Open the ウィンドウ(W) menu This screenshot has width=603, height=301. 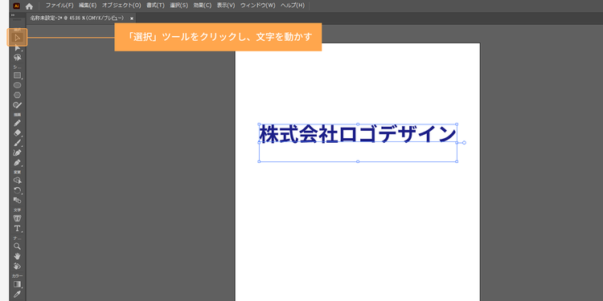tap(257, 6)
